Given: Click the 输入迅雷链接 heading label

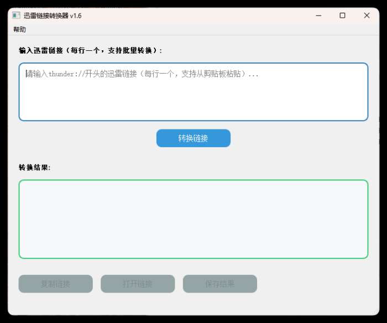Looking at the screenshot, I should [x=90, y=50].
